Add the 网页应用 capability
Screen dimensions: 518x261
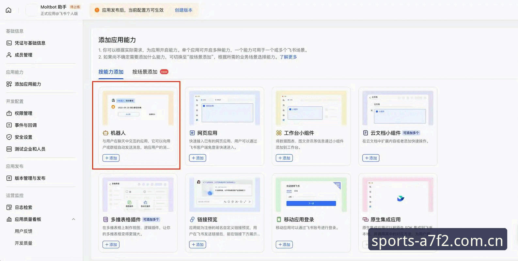(x=197, y=158)
